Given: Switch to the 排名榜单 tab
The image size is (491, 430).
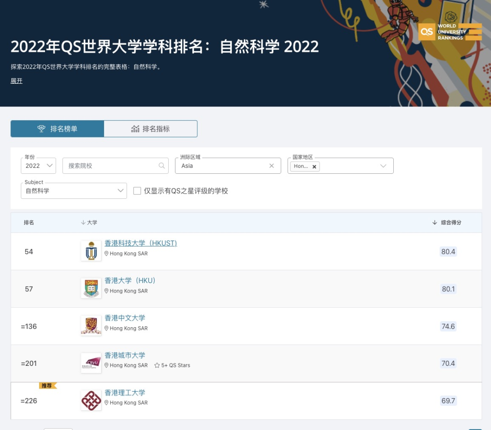Looking at the screenshot, I should tap(57, 129).
